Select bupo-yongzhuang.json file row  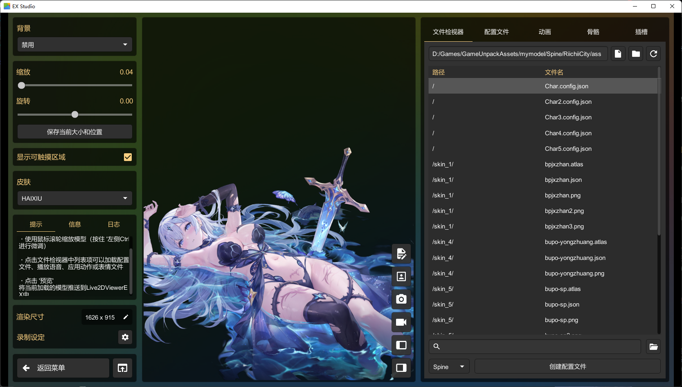click(543, 258)
